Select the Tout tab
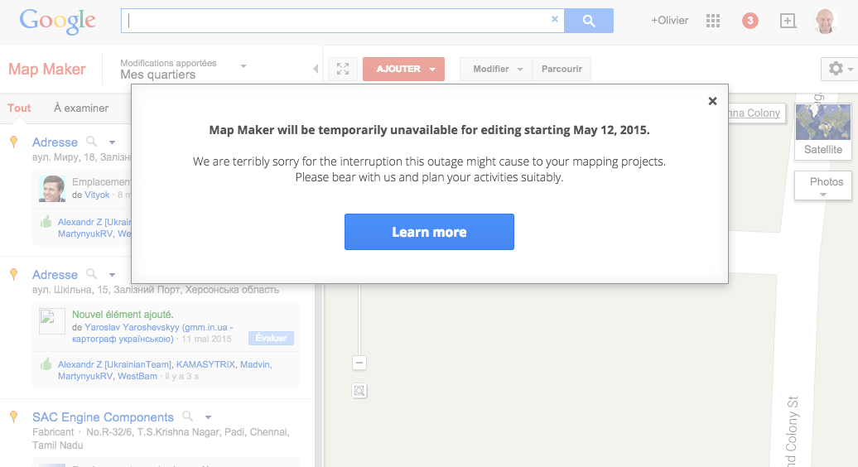The width and height of the screenshot is (858, 467). coord(19,108)
